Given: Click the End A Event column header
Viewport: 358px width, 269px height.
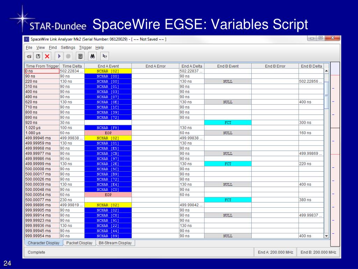Looking at the screenshot, I should click(108, 66).
